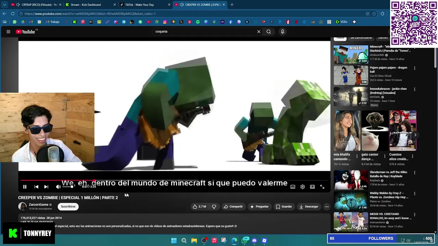This screenshot has width=438, height=246.
Task: Open File Explorer from taskbar
Action: point(194,241)
